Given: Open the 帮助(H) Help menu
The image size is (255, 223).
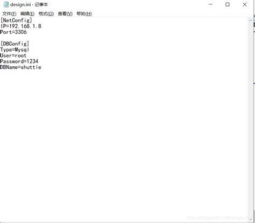Looking at the screenshot, I should 84,14.
